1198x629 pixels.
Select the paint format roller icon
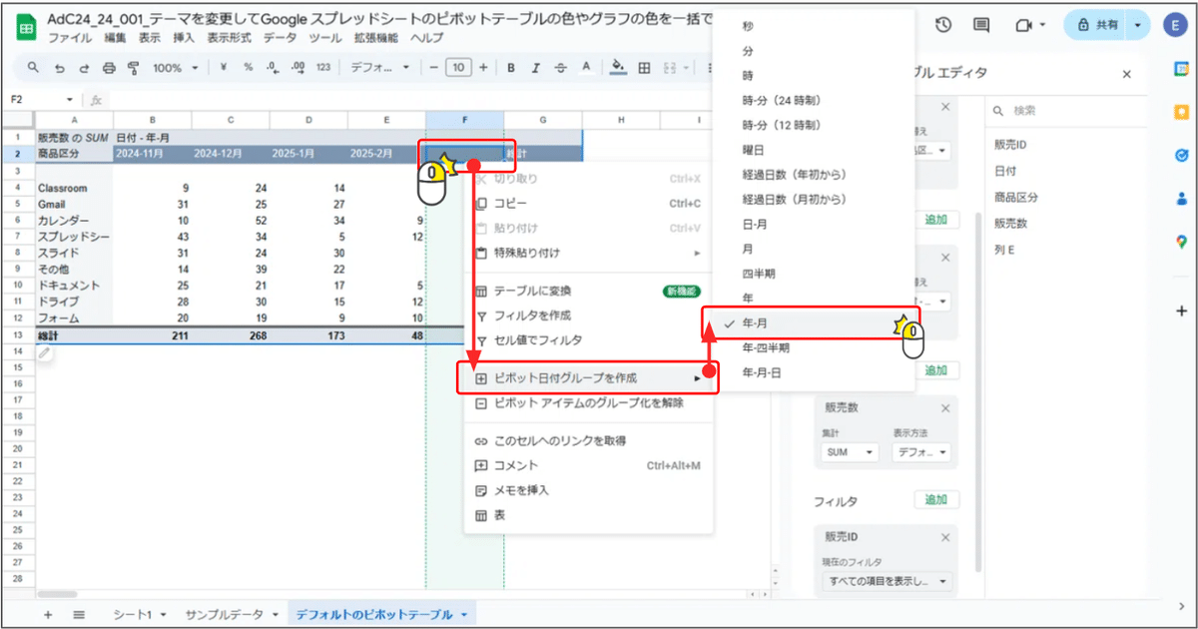pyautogui.click(x=133, y=68)
